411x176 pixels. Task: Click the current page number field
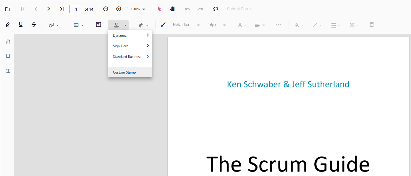pos(76,9)
